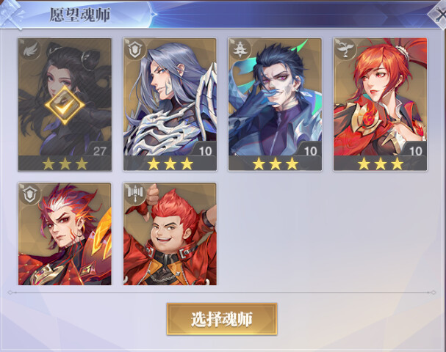Click the three stars under silver-haired hero

coord(170,164)
